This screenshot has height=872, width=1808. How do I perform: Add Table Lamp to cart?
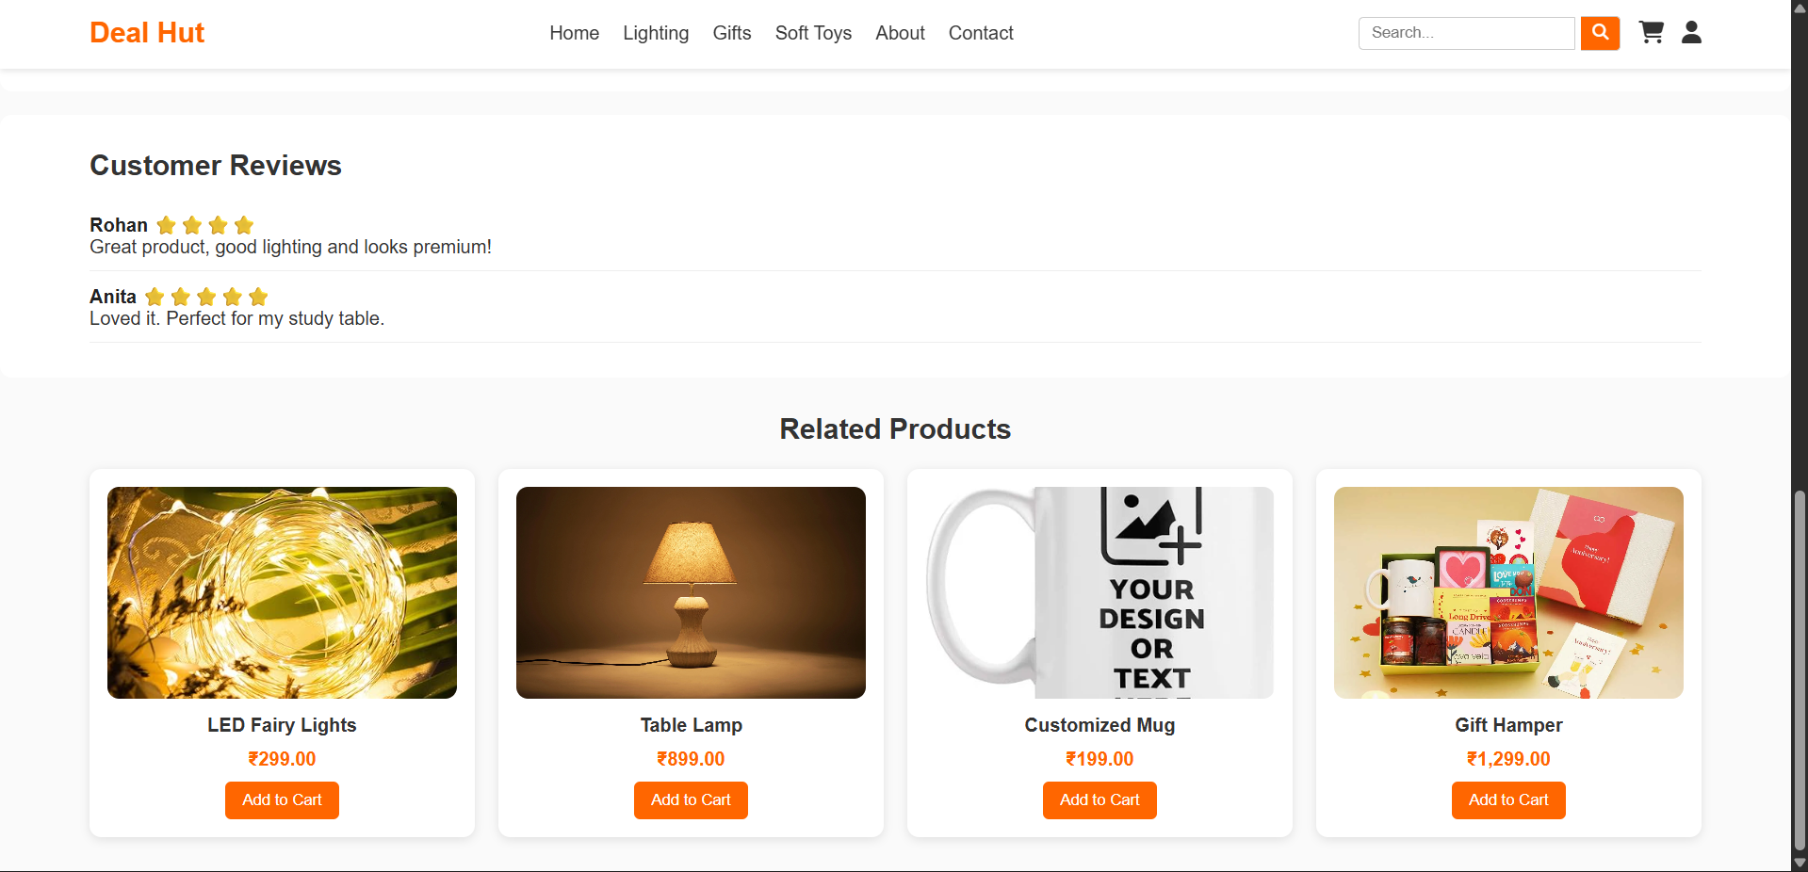pyautogui.click(x=691, y=799)
